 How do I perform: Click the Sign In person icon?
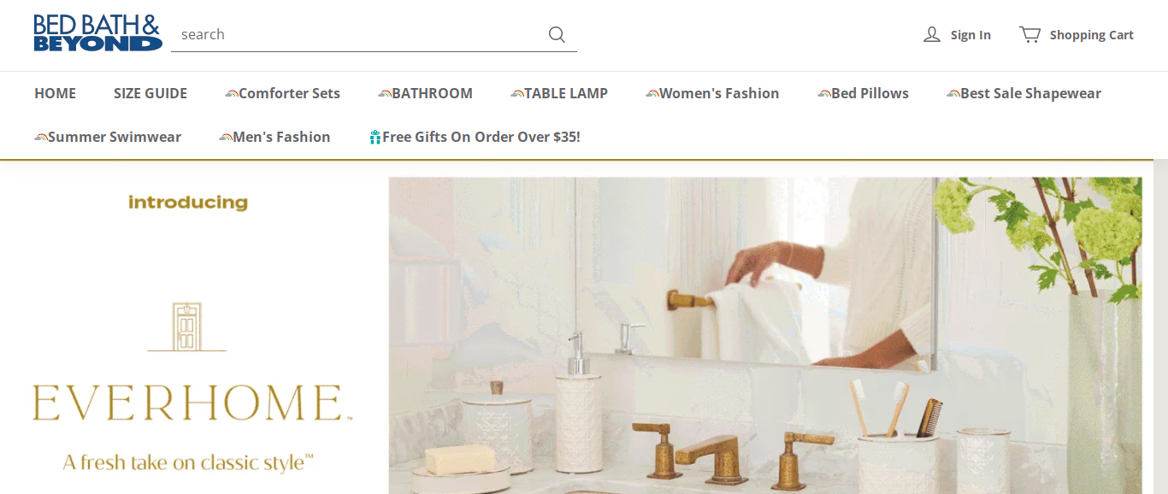tap(932, 34)
